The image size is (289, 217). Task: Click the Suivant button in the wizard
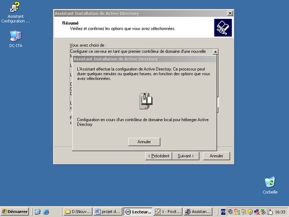pos(186,156)
